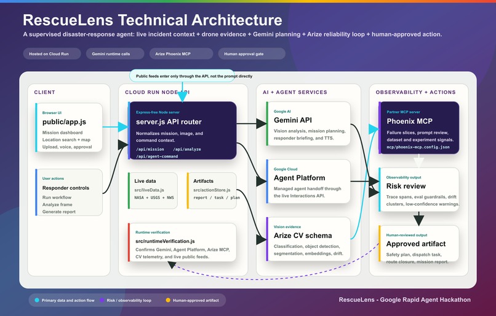Viewport: 496px width, 316px height.
Task: Click the Partner MCP server label
Action: click(403, 112)
